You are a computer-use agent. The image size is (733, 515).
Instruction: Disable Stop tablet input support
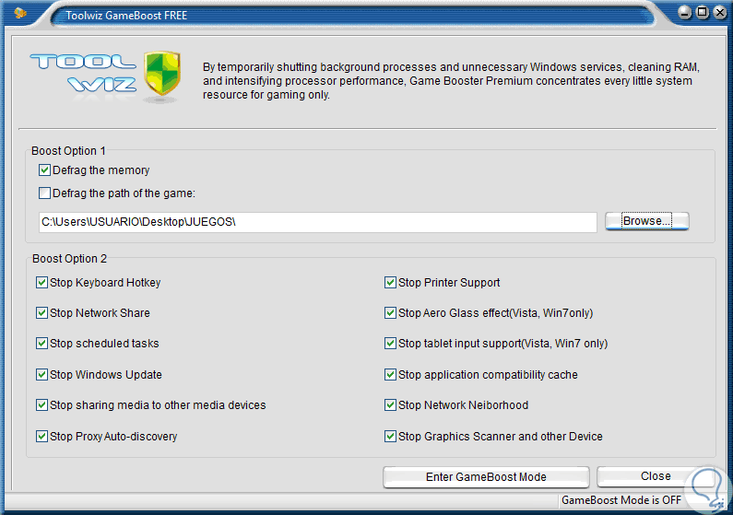(390, 343)
